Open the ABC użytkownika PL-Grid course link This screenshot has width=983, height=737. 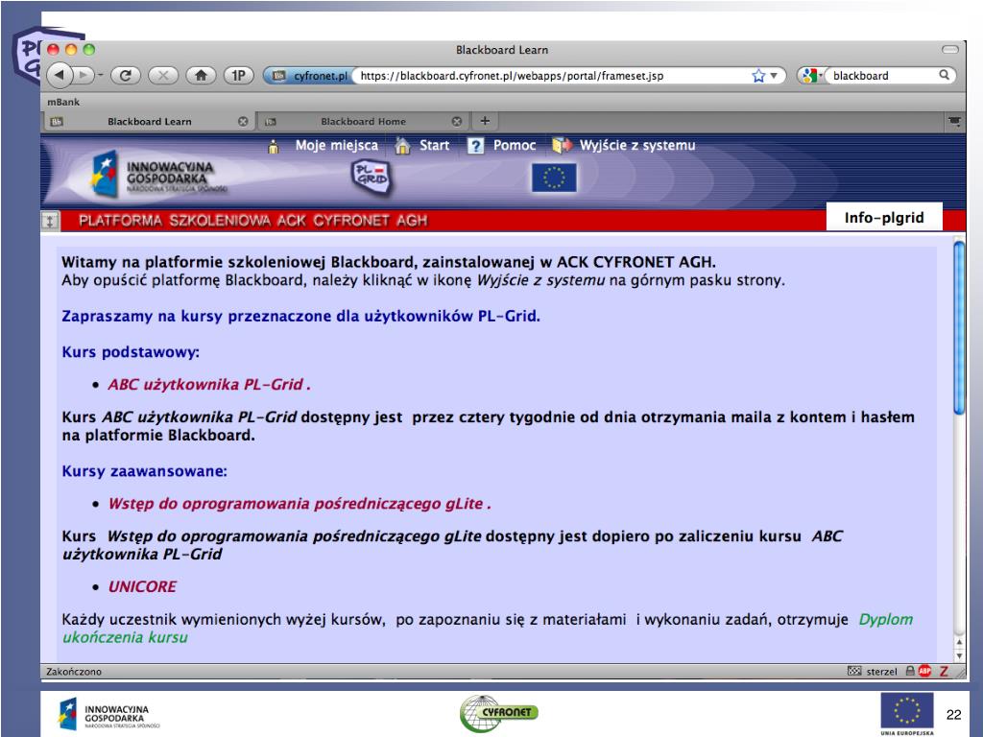click(209, 384)
